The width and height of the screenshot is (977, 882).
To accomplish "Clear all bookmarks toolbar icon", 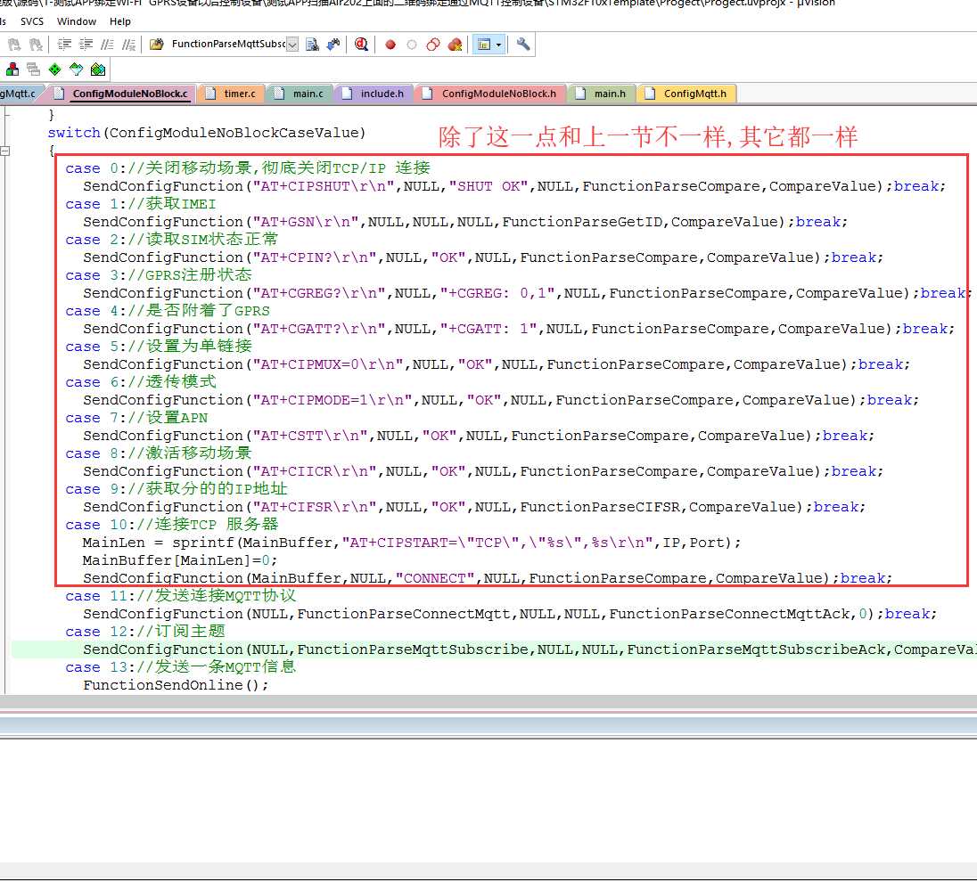I will pos(37,45).
